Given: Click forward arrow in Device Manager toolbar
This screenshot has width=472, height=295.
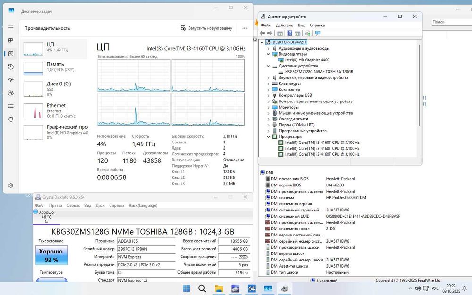Looking at the screenshot, I should (x=270, y=33).
